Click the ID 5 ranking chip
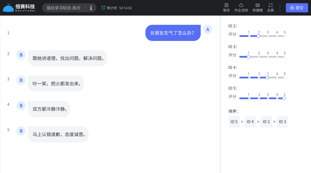 point(234,122)
